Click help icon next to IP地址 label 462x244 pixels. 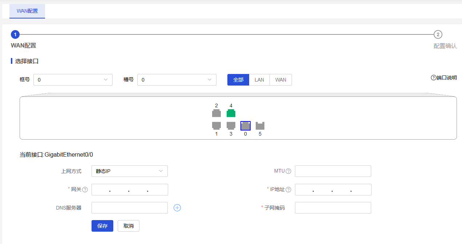coord(288,190)
